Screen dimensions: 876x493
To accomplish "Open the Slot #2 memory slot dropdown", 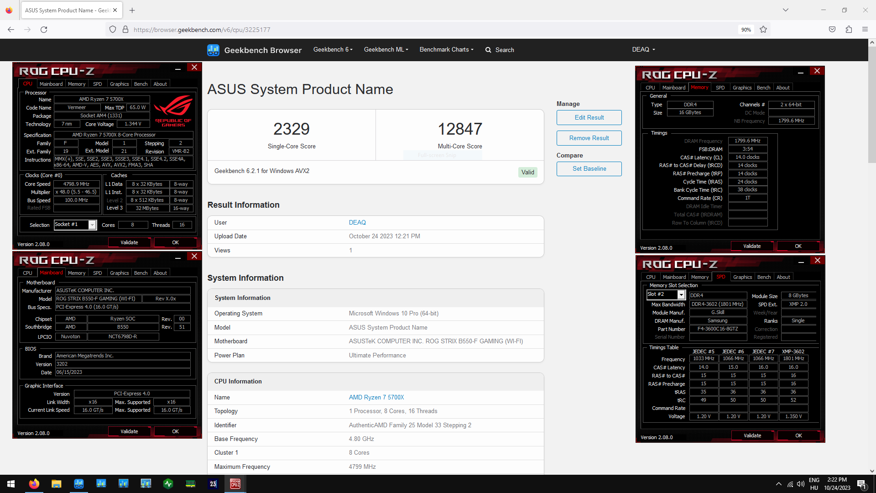I will pyautogui.click(x=665, y=294).
